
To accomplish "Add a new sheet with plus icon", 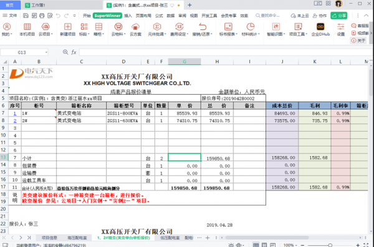I will [x=208, y=238].
